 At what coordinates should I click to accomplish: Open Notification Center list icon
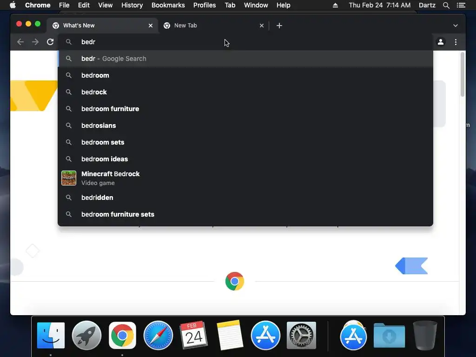[x=461, y=5]
